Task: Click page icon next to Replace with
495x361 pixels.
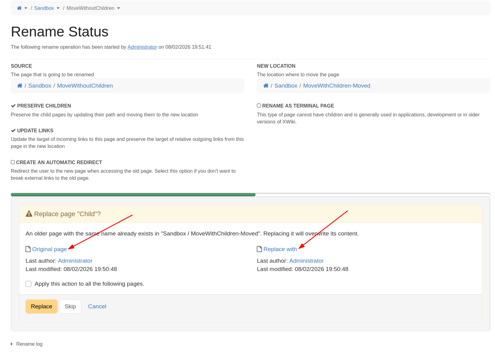Action: pos(259,249)
